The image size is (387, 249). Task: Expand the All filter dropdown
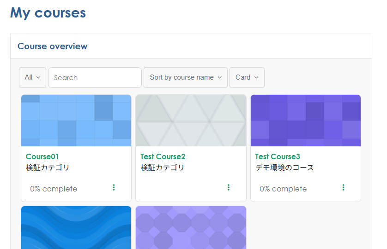pyautogui.click(x=32, y=77)
